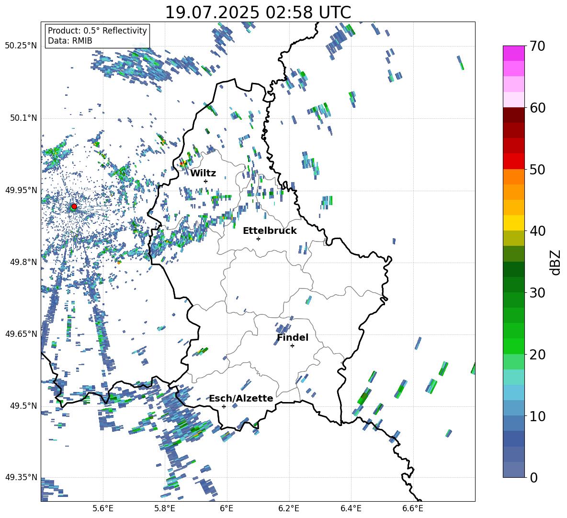
Task: Select the Wiltz city label
Action: pos(203,173)
